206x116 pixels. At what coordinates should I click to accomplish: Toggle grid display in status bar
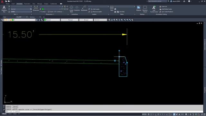[x=148, y=114]
